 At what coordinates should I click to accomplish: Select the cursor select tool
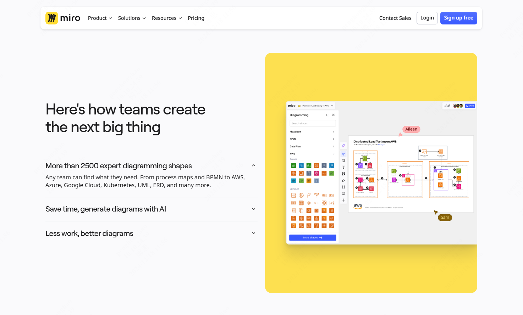[x=343, y=154]
